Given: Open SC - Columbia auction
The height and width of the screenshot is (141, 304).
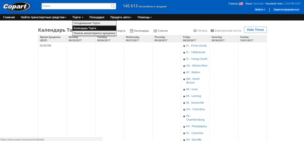Looking at the screenshot, I should click(195, 133).
